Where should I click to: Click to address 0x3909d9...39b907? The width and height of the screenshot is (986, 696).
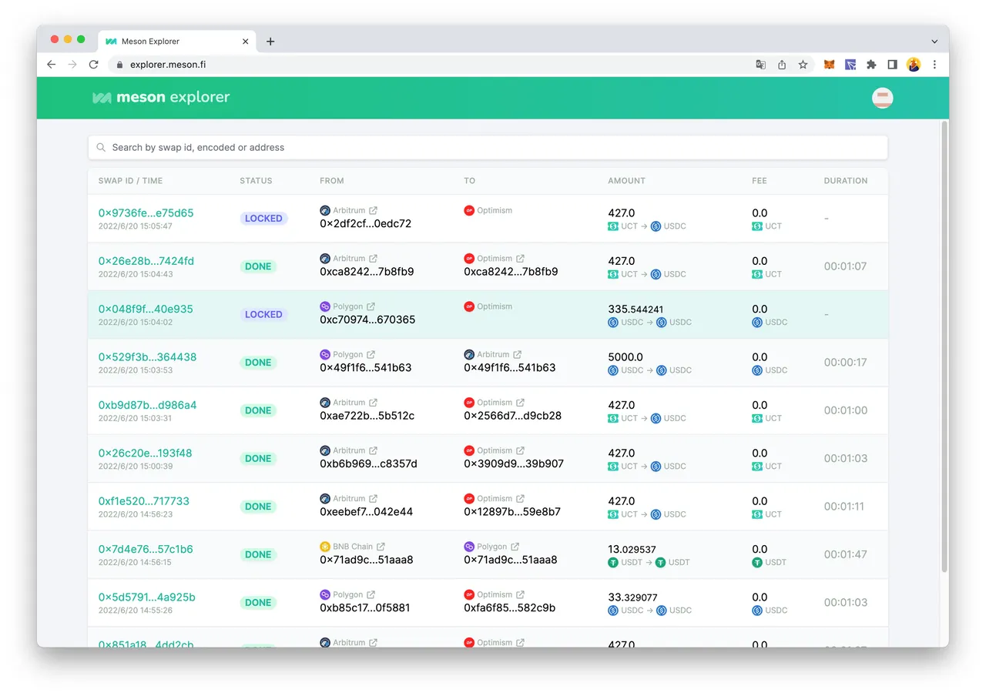click(x=514, y=463)
